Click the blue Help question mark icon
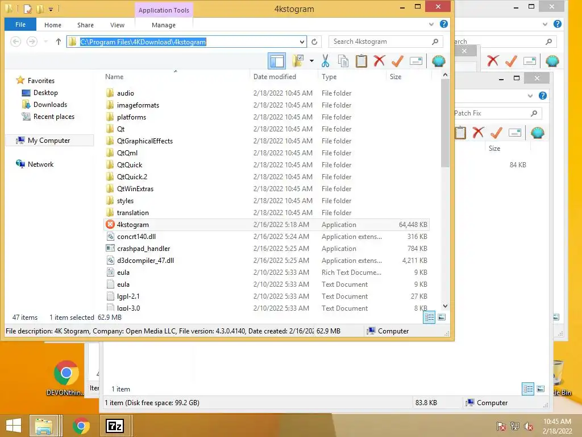 443,24
